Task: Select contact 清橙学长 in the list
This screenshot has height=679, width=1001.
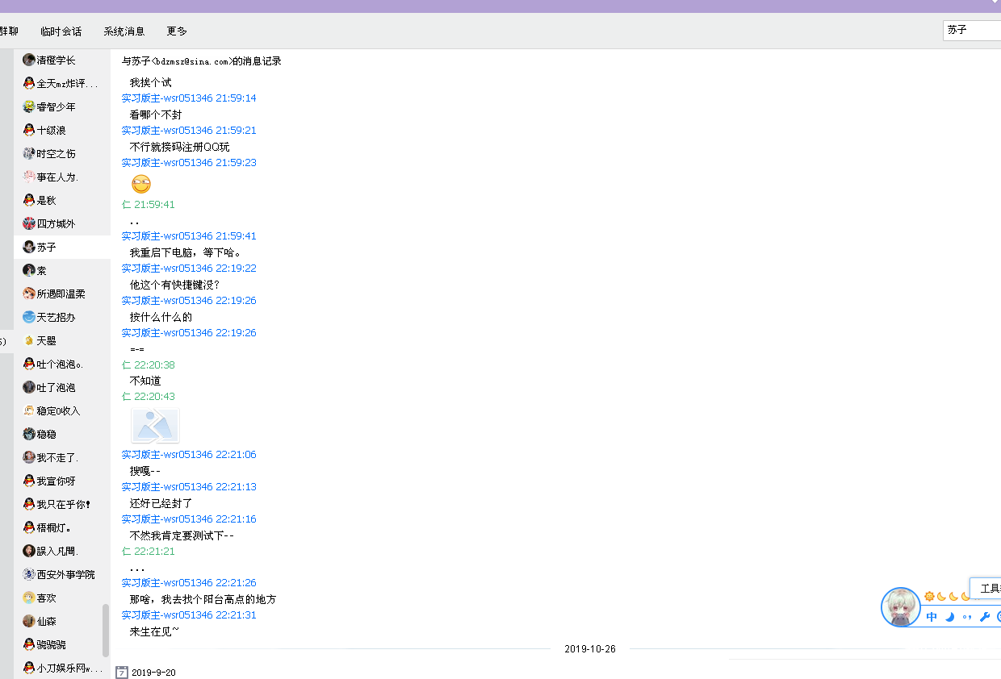Action: (x=62, y=60)
